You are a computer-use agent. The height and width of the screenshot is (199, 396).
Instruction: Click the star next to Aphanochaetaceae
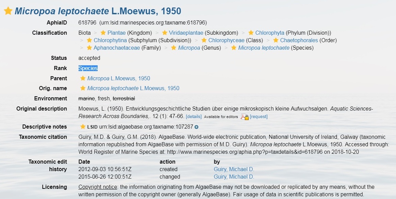pos(89,48)
